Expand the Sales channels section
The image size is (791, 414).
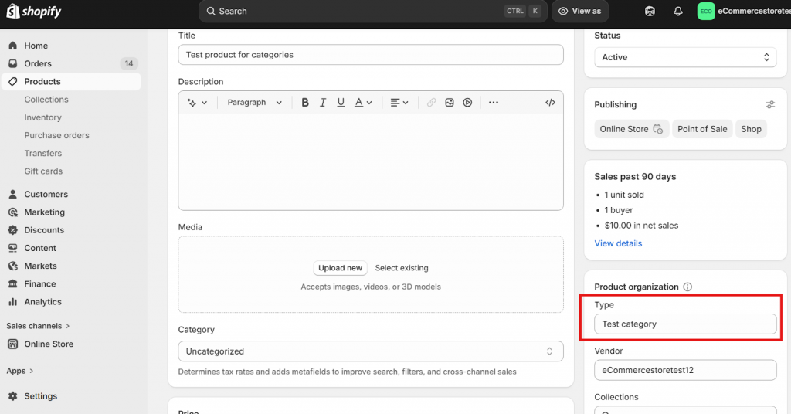[x=39, y=326]
